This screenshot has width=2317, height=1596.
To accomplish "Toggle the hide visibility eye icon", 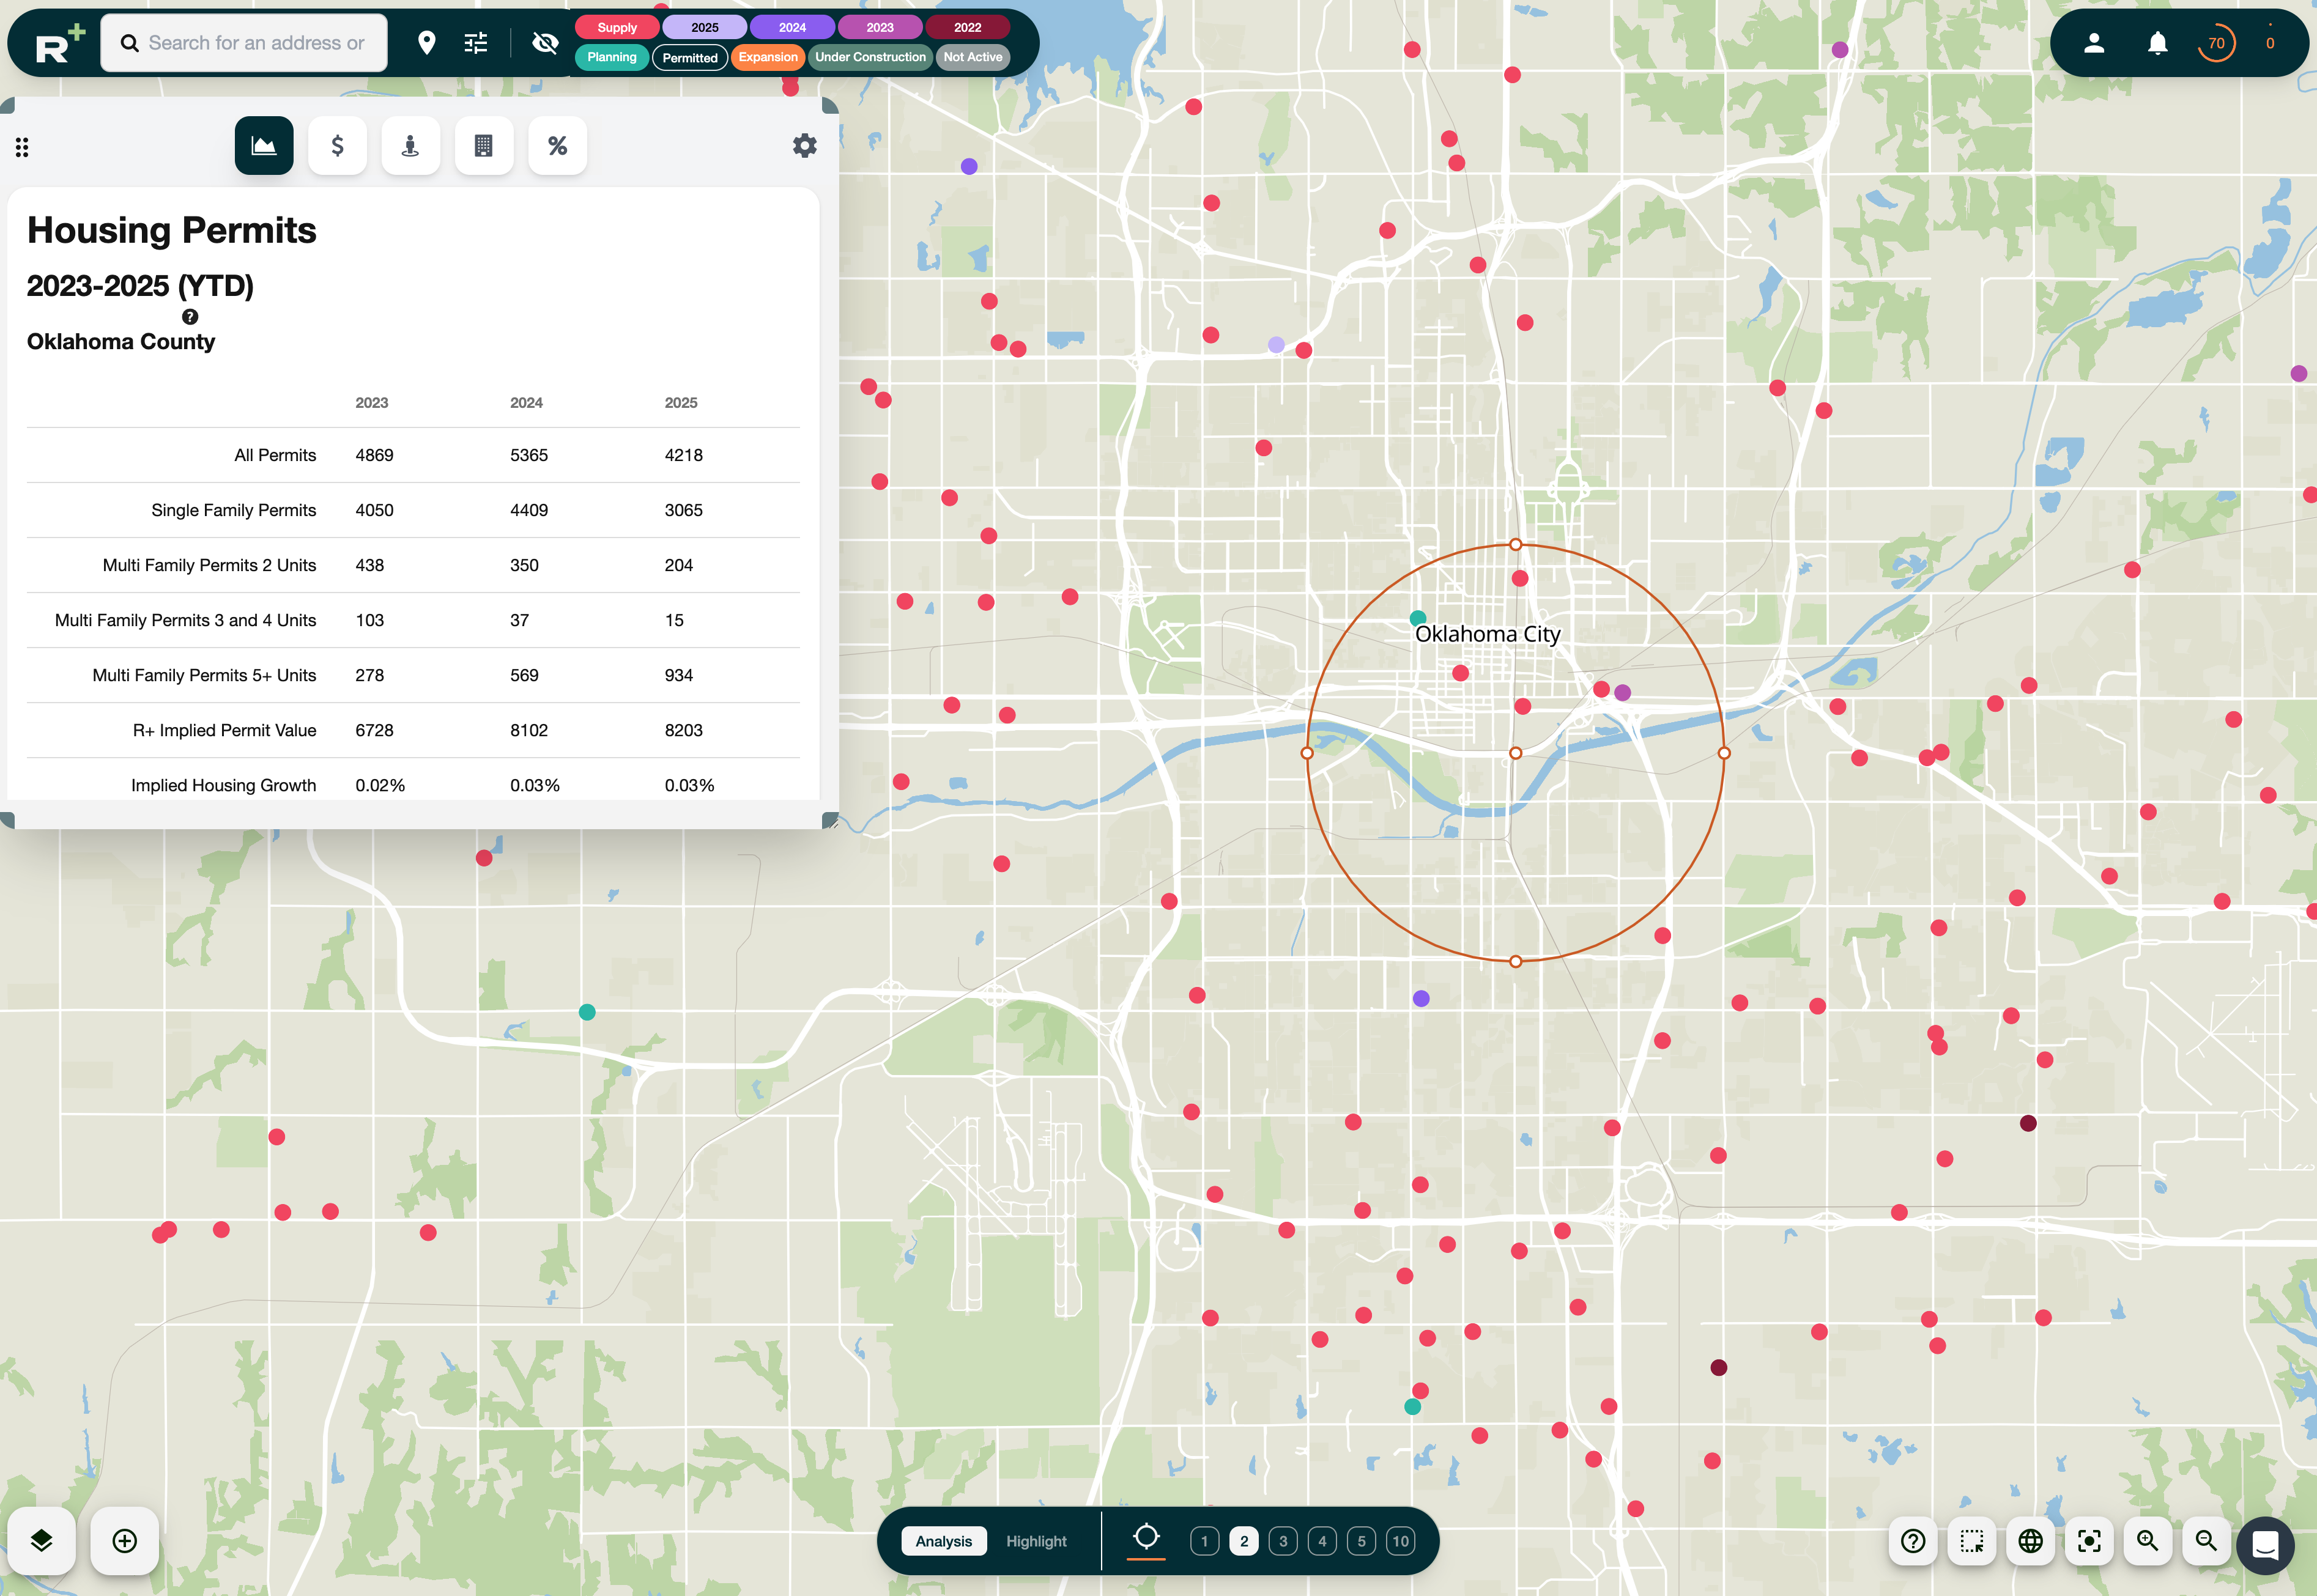I will pyautogui.click(x=545, y=43).
